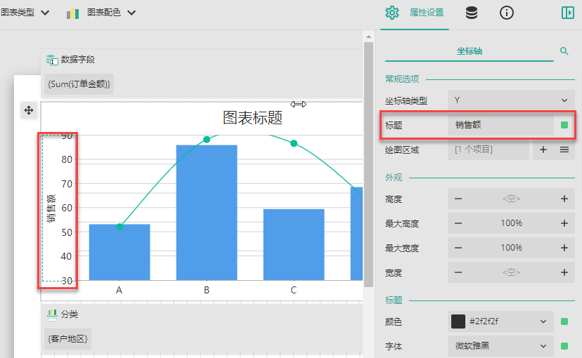Click the 标题 input field with 销售额
Viewport: 582px width, 358px height.
(x=500, y=125)
